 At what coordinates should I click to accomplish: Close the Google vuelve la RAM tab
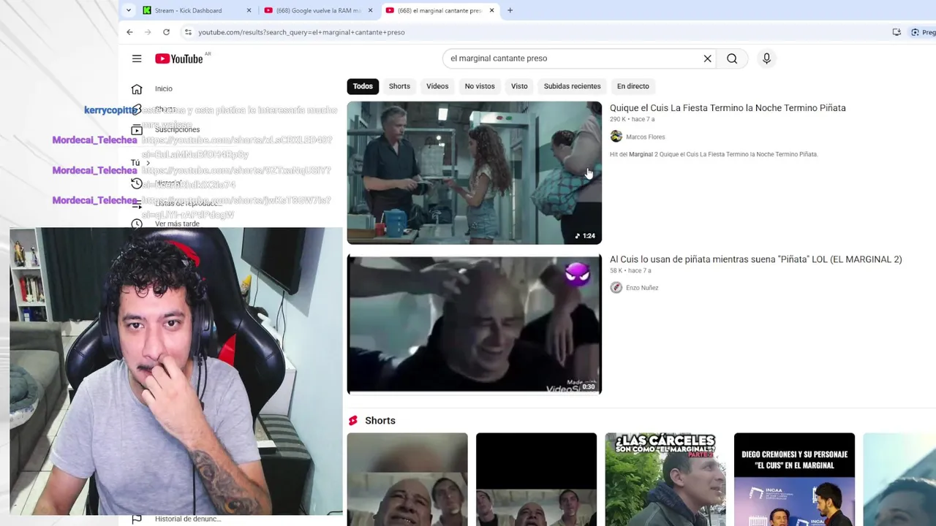point(371,10)
